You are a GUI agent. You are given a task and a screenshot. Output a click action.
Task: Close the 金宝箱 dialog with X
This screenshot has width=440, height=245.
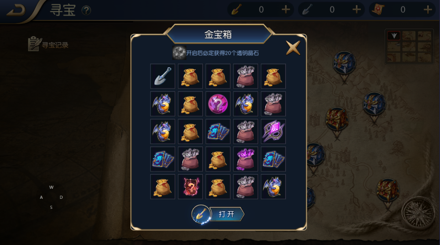tap(293, 48)
